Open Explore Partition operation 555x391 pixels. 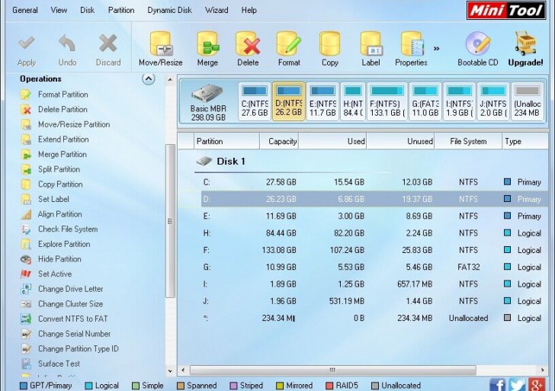click(x=64, y=244)
